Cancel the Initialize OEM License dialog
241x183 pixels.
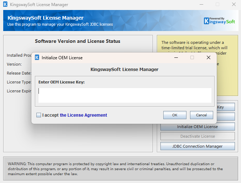tap(201, 115)
